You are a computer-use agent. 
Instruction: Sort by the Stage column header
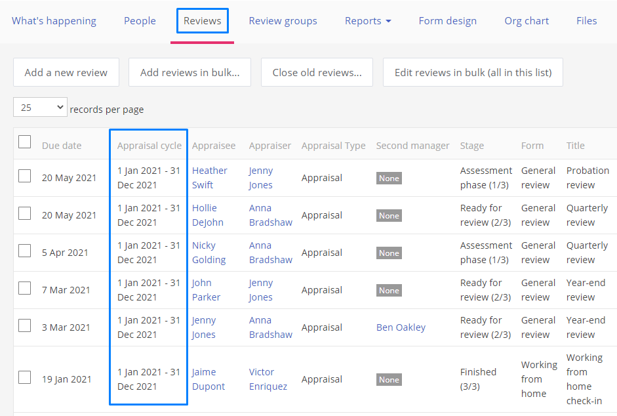coord(472,146)
